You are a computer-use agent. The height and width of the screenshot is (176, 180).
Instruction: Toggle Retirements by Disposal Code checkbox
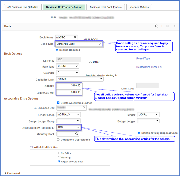[139, 133]
